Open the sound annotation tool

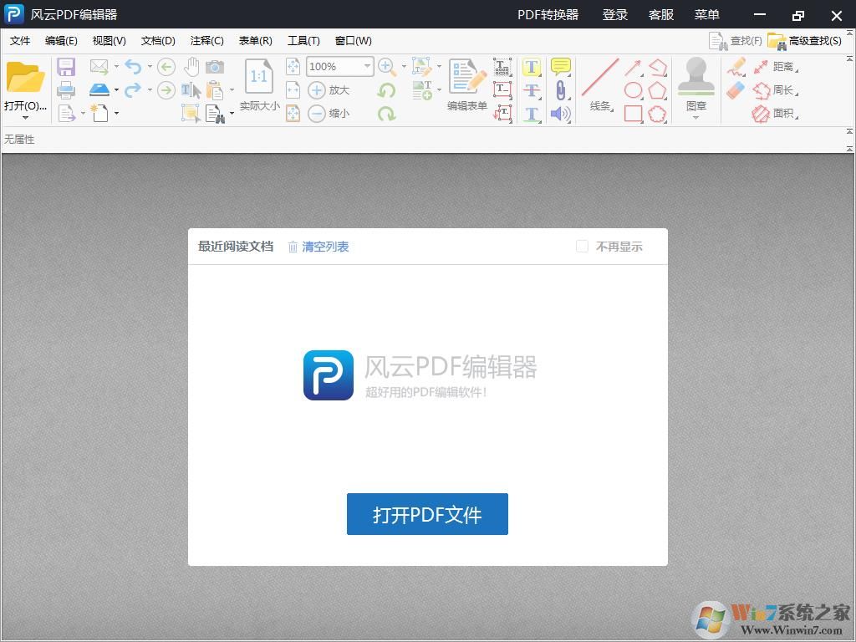point(560,112)
